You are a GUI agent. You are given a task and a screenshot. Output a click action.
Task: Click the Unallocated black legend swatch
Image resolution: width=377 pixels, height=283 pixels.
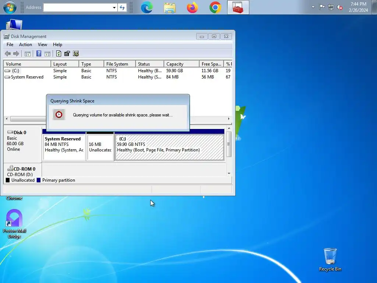pos(8,180)
